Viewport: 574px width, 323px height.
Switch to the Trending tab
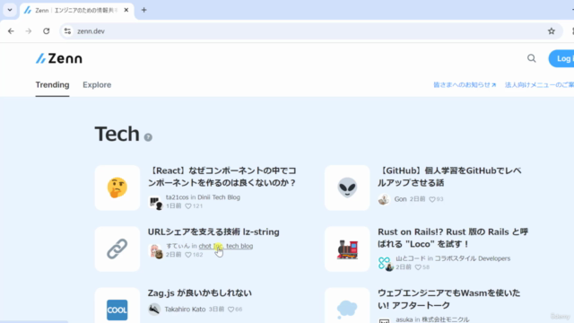[x=52, y=85]
